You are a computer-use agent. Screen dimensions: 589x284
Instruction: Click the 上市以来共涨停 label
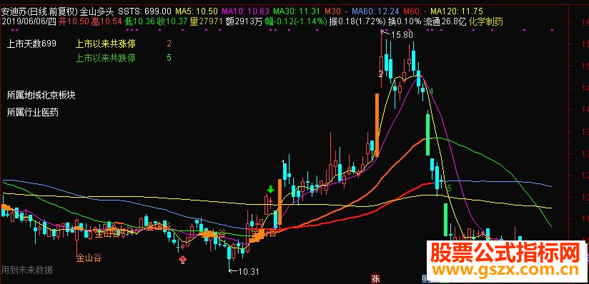tap(106, 44)
